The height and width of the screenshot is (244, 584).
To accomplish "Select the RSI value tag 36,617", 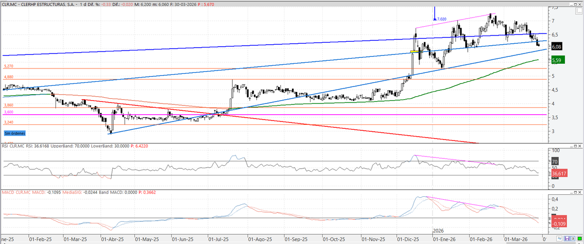I will (559, 173).
